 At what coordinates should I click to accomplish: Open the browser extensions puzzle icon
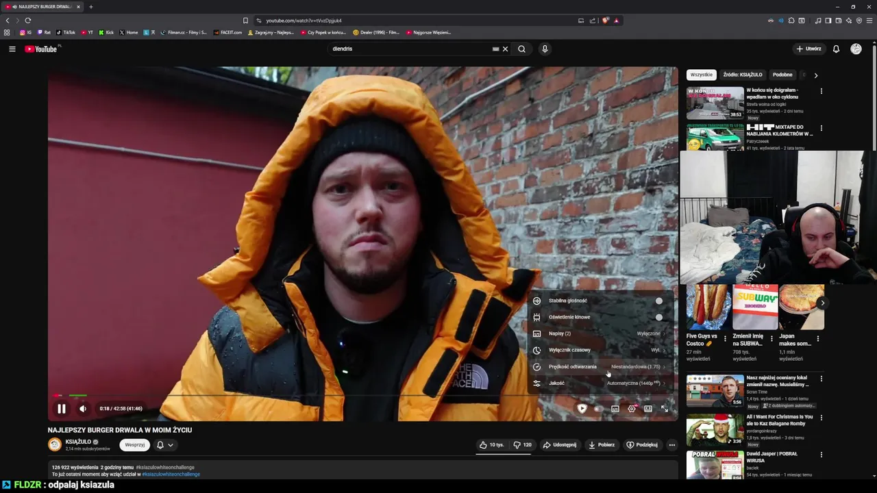click(x=791, y=21)
